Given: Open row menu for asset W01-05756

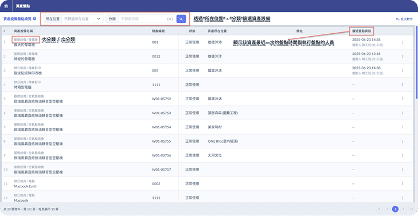Looking at the screenshot, I should tap(403, 155).
